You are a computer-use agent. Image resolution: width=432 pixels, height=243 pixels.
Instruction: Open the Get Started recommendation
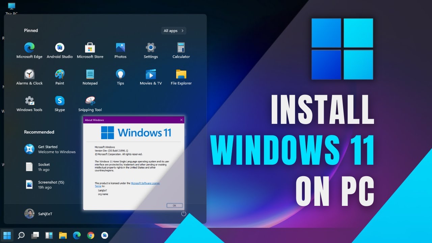coord(51,149)
